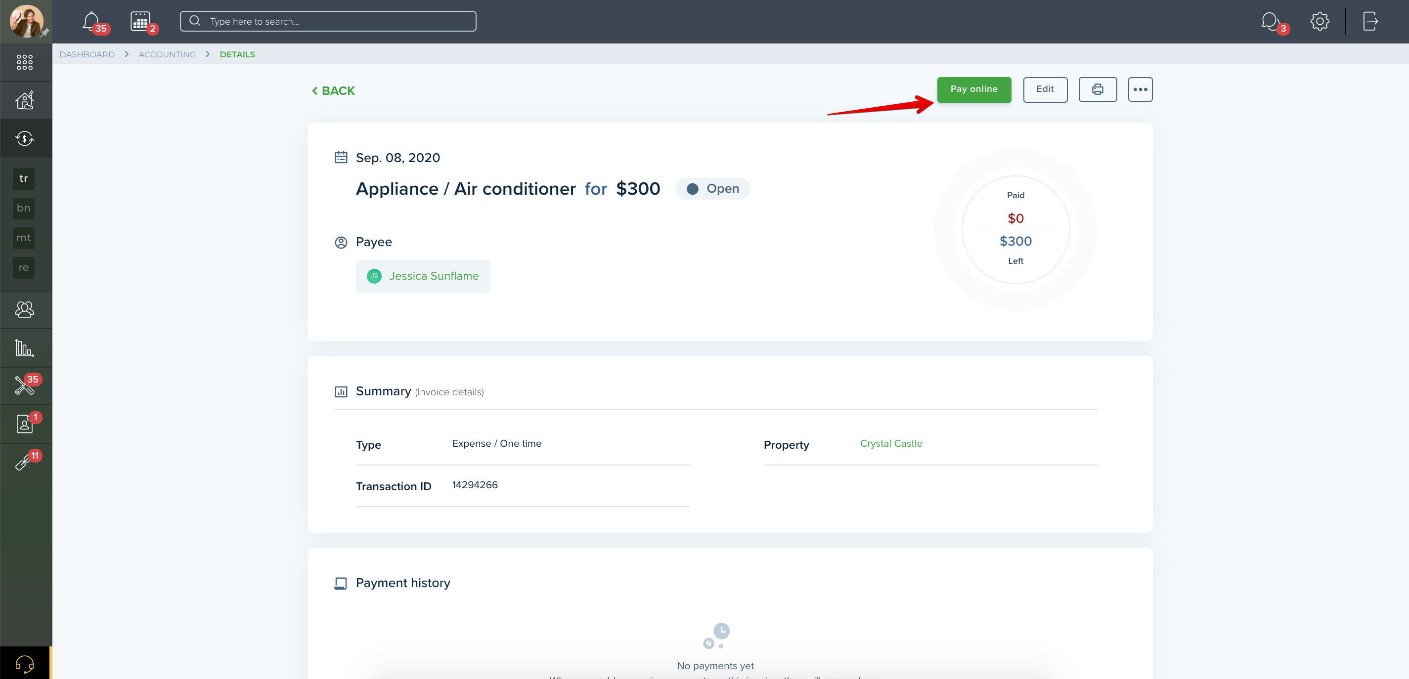Open the accounting dollar icon

pyautogui.click(x=25, y=138)
